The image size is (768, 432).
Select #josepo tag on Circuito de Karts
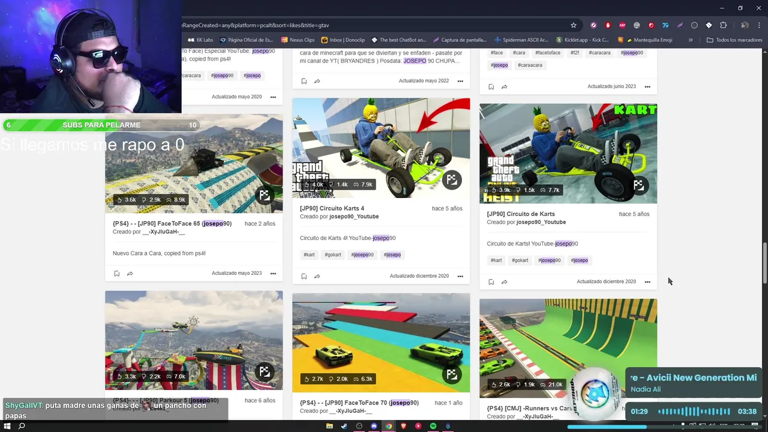pos(579,260)
